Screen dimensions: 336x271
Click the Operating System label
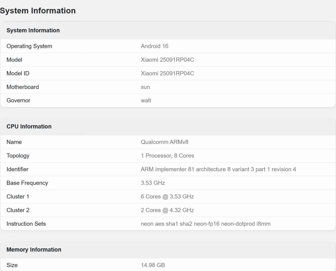click(x=29, y=46)
